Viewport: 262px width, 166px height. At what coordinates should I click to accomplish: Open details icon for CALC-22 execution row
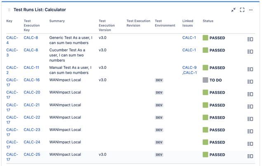(250, 119)
